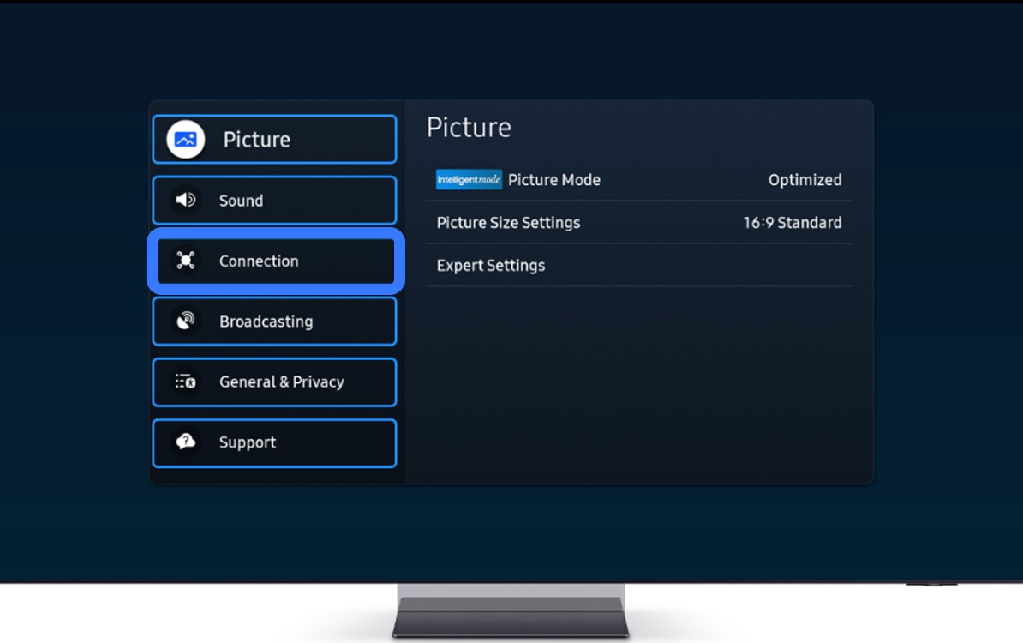Screen dimensions: 1023x643
Task: Select the Picture icon in the sidebar
Action: (186, 140)
